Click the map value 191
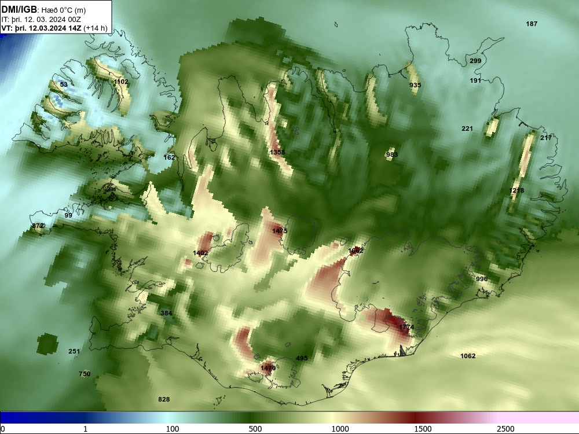The image size is (579, 434). tap(475, 80)
